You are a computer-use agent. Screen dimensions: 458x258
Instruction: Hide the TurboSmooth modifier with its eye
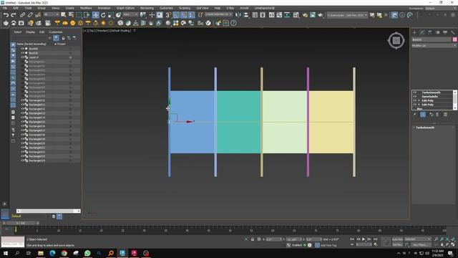coord(414,92)
